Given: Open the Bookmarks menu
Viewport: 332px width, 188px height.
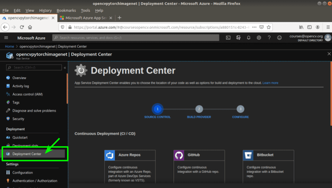Looking at the screenshot, I should coord(66,10).
